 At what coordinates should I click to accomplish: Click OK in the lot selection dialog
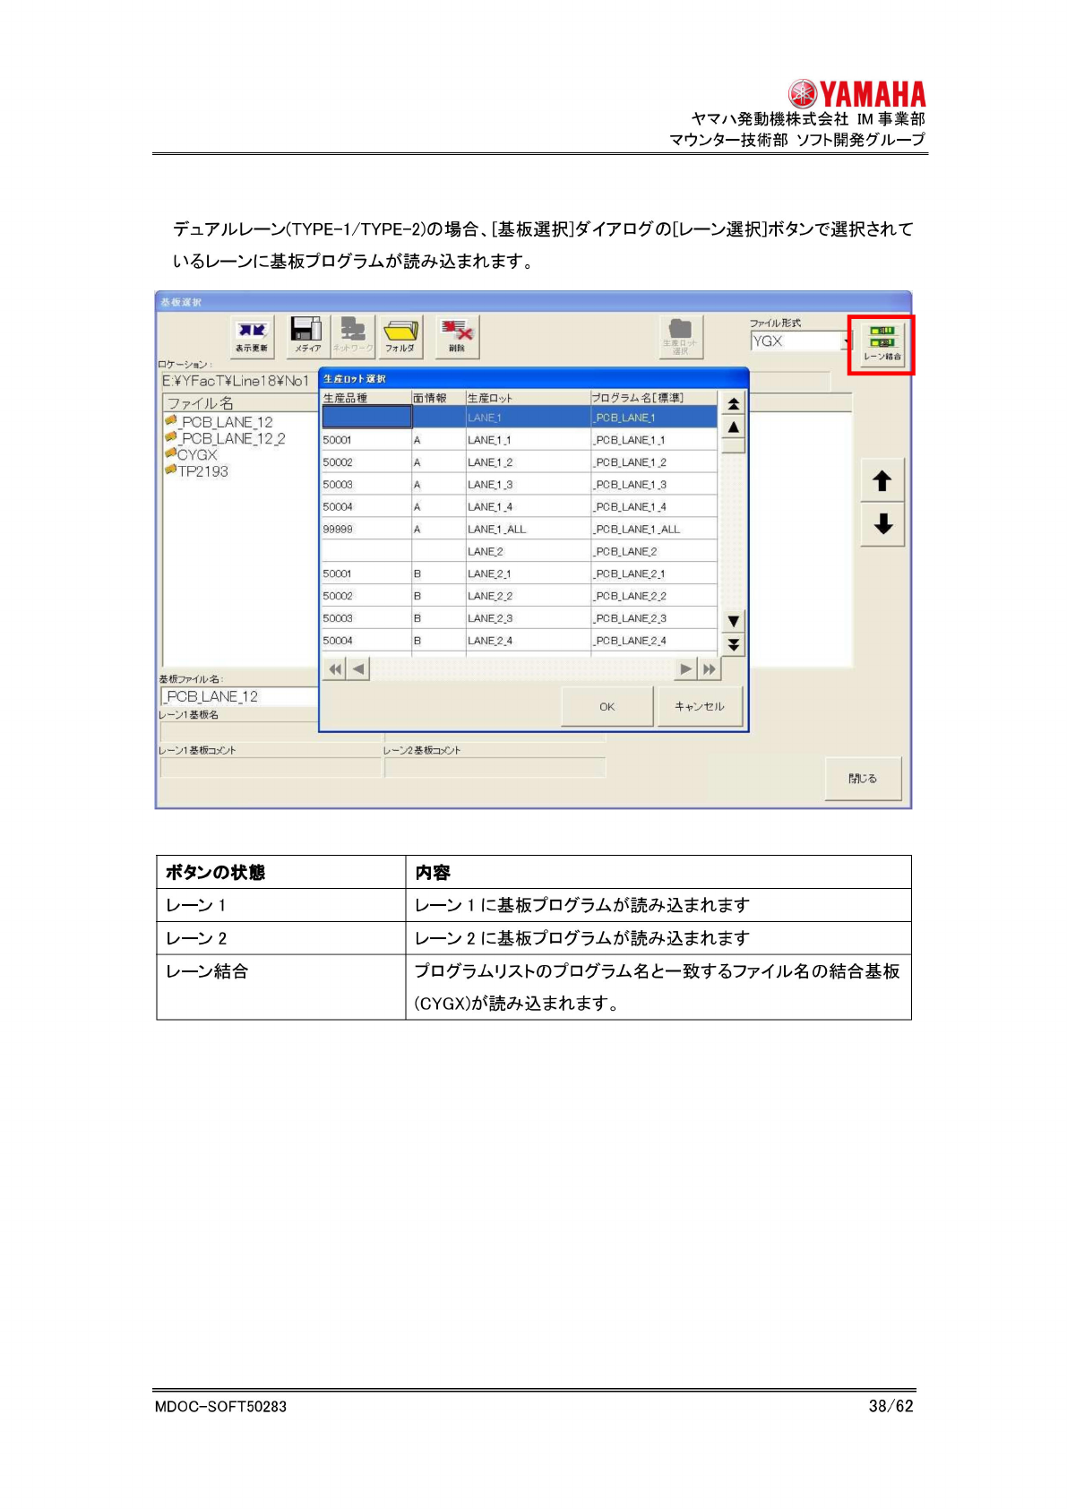[x=607, y=707]
